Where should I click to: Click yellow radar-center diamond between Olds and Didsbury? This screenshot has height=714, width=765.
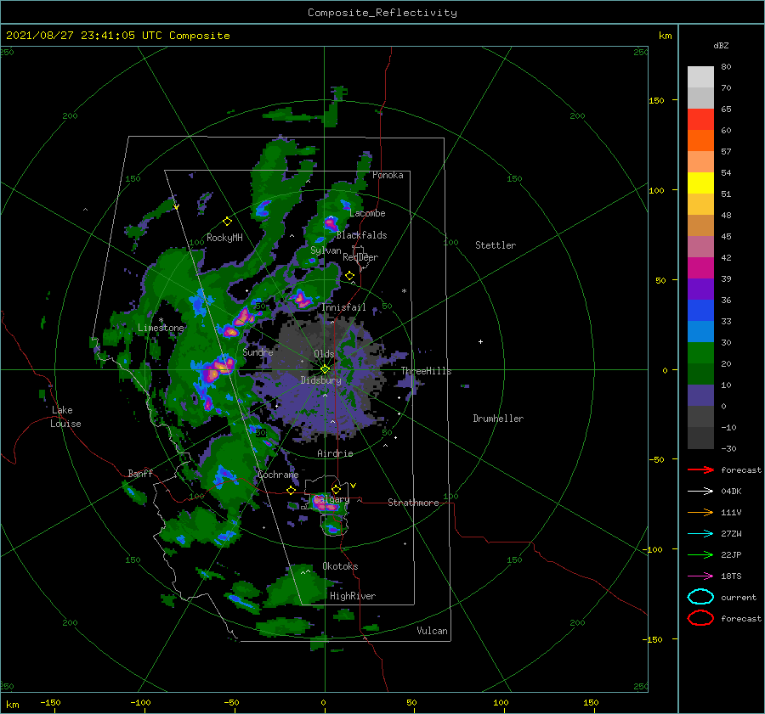coord(325,369)
